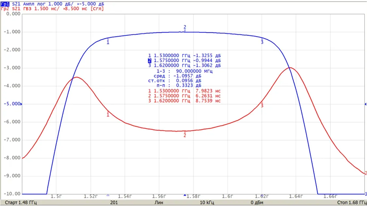
Task: Click the 'S21 Ампл лог' trace 1 format text
Action: click(28, 4)
